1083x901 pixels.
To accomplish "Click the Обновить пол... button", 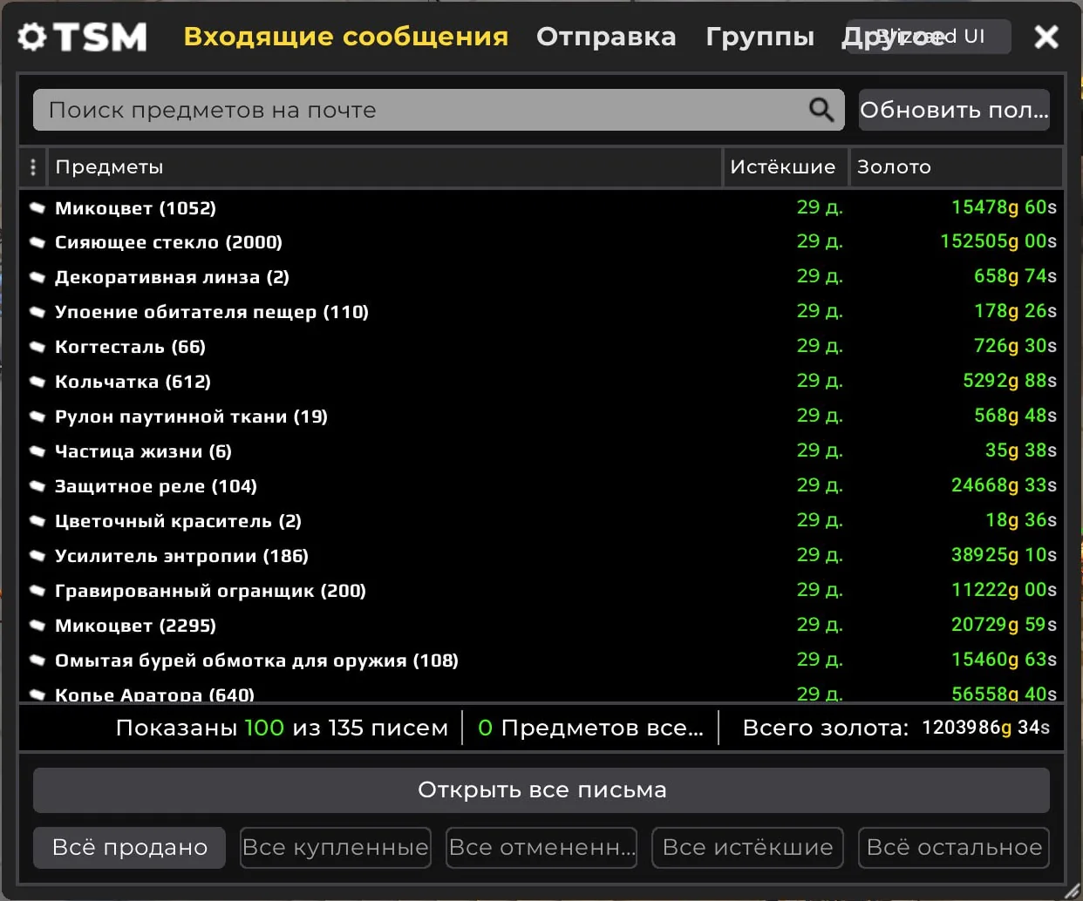I will 954,110.
